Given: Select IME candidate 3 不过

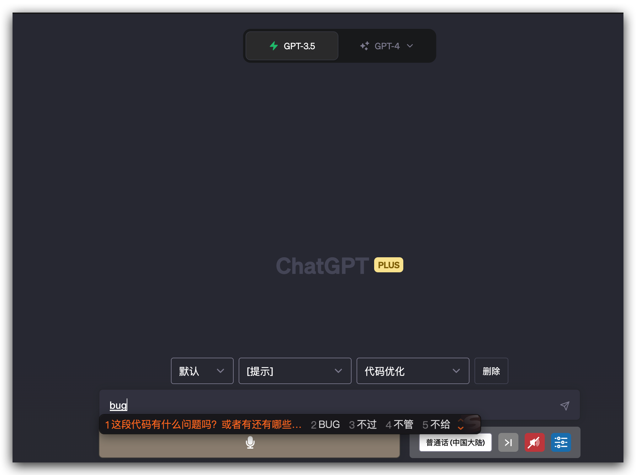Looking at the screenshot, I should coord(363,424).
